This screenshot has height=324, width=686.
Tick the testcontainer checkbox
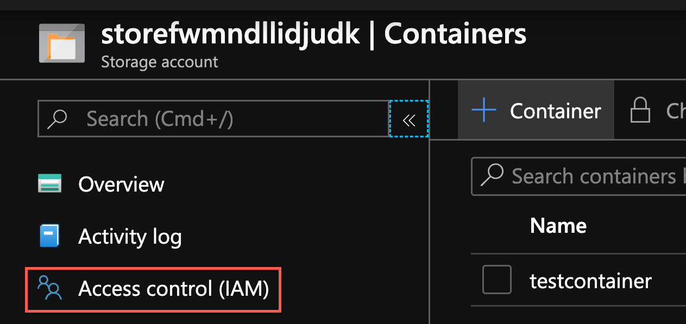click(x=496, y=279)
